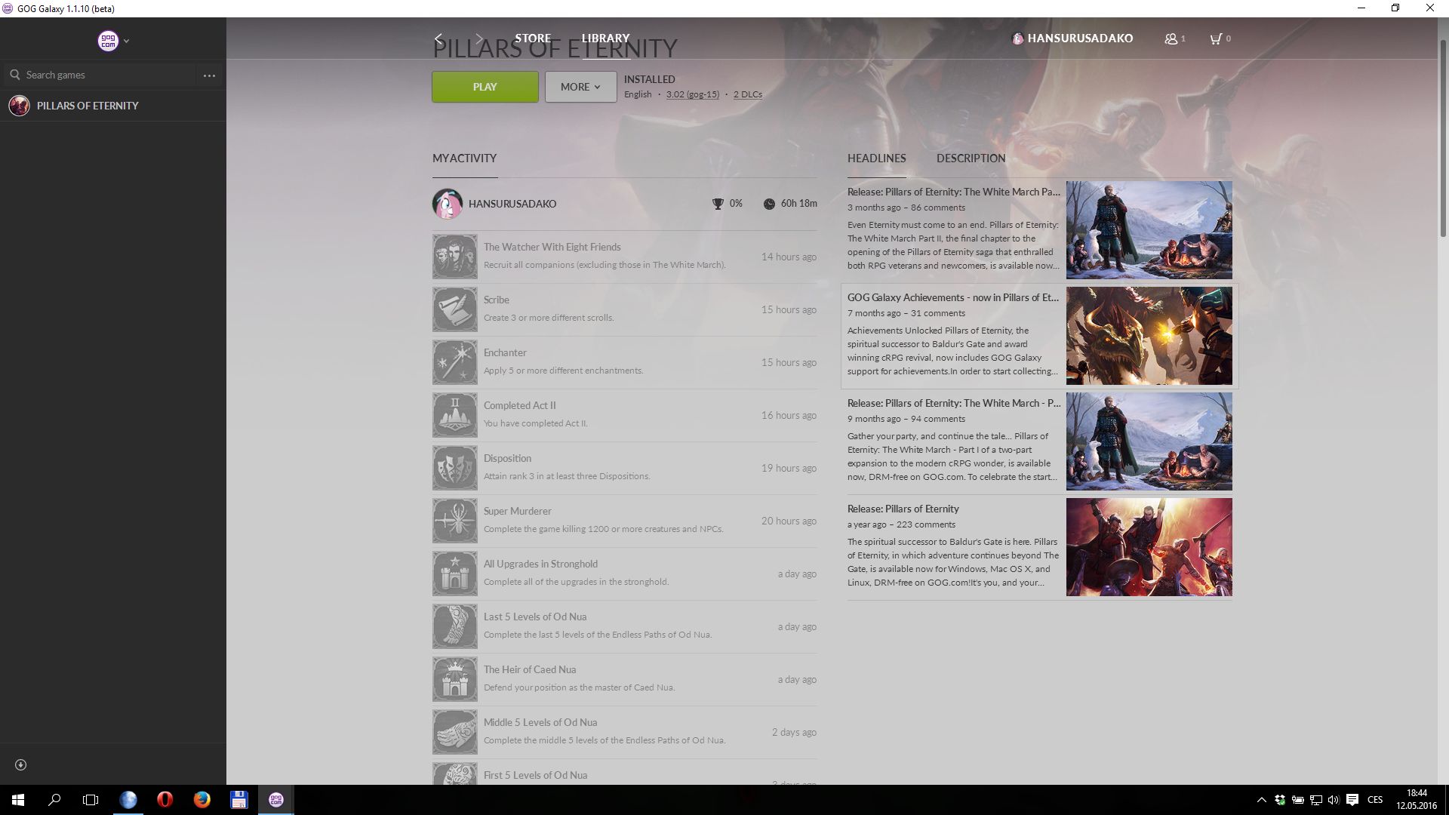This screenshot has height=815, width=1449.
Task: Click the achievements trophy icon
Action: tap(718, 204)
